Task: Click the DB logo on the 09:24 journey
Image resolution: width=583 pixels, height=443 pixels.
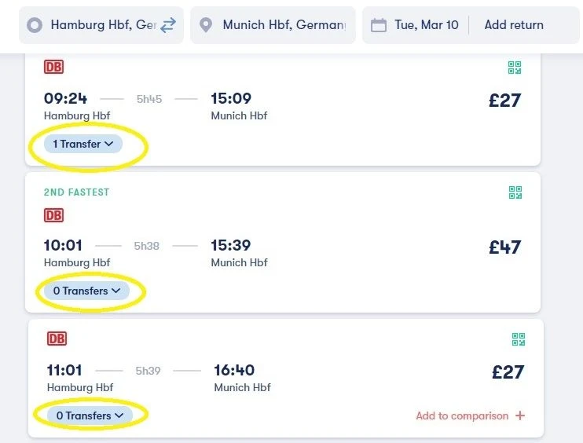Action: [54, 67]
